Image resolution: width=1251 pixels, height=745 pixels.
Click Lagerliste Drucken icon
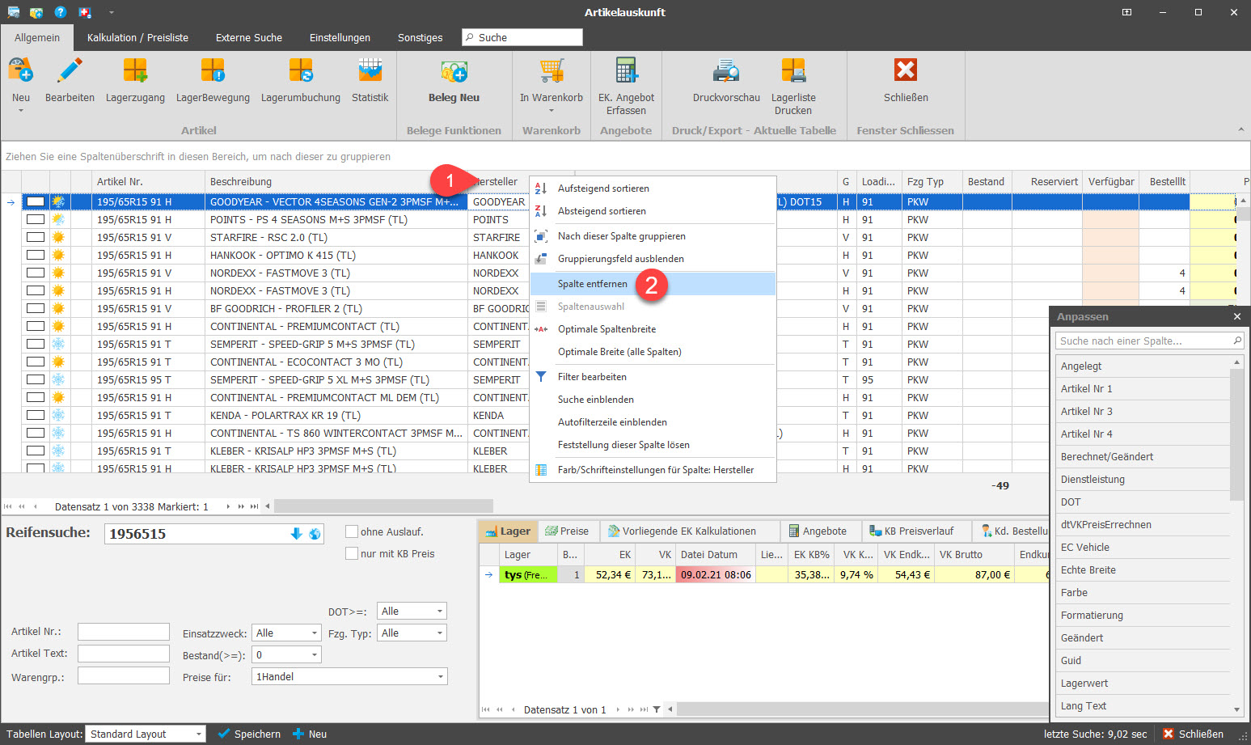(x=793, y=71)
